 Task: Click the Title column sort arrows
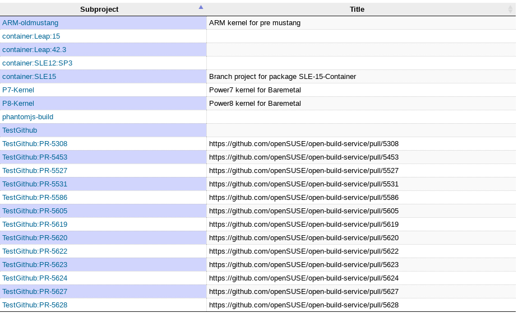click(510, 10)
